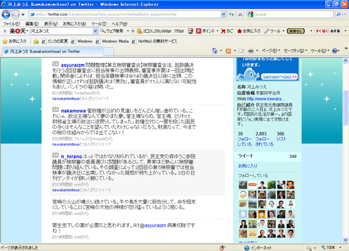Click the twinaviへGo! banner button
This screenshot has width=349, height=251.
point(280,76)
